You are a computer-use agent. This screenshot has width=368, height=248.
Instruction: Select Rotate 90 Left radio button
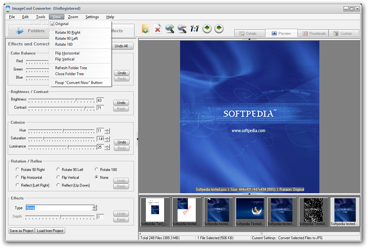tap(58, 169)
